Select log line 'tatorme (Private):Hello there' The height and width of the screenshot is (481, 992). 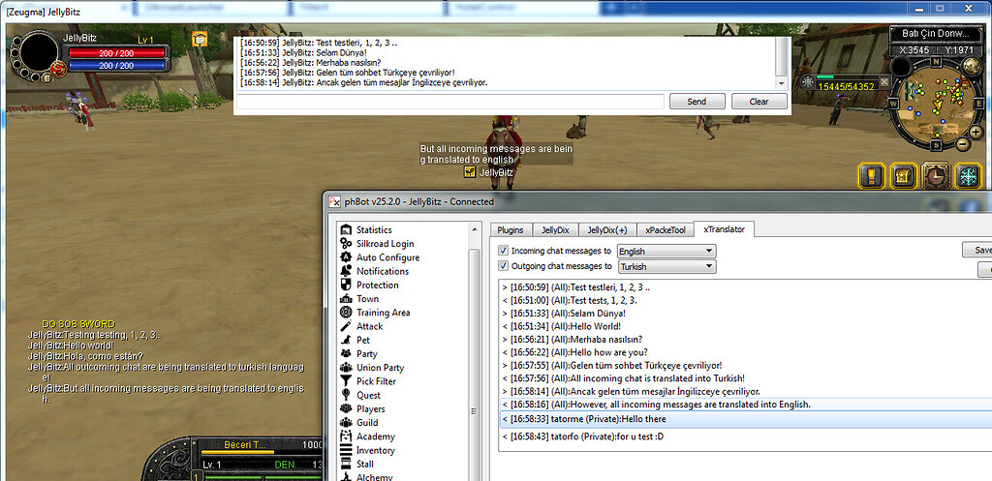point(746,419)
